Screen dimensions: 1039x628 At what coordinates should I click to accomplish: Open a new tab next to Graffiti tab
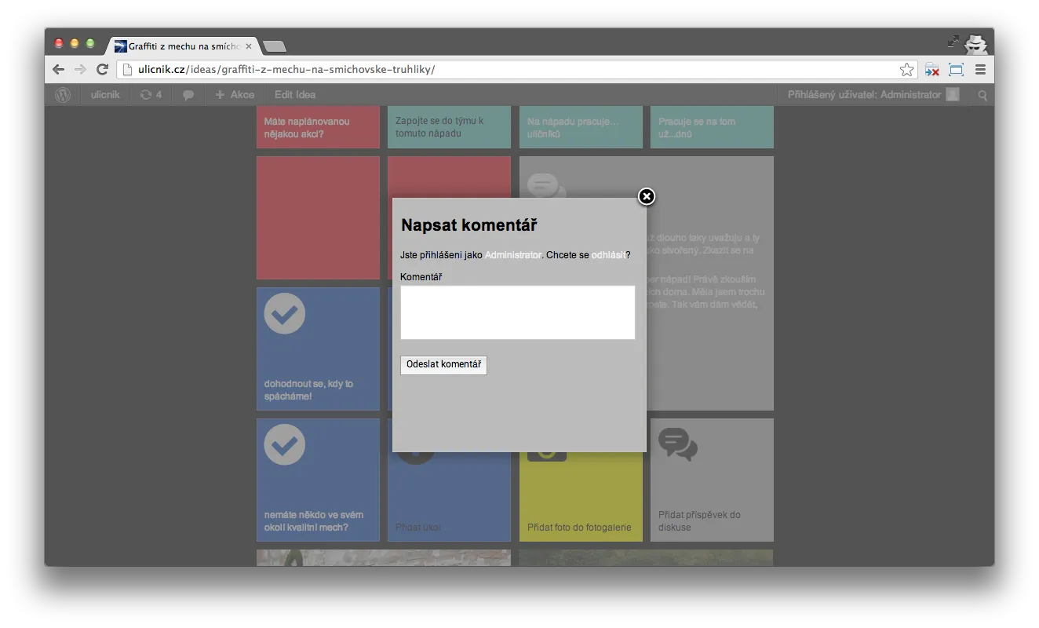click(275, 46)
